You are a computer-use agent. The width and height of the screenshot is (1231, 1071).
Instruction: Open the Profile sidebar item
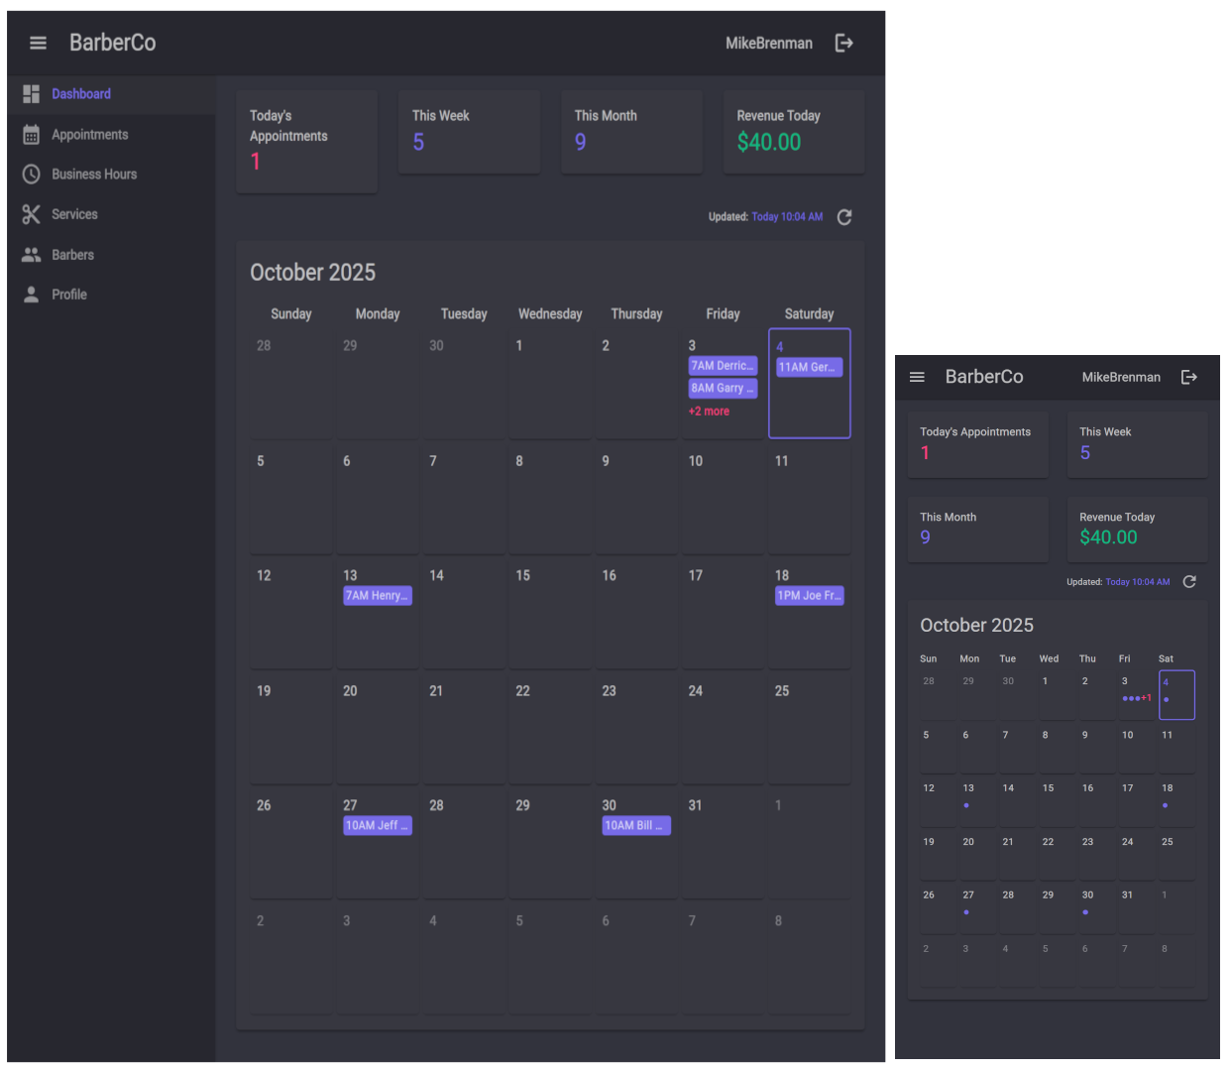click(68, 295)
